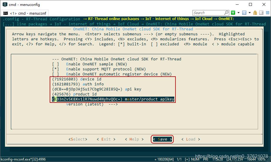Viewport: 271px width, 162px height.
Task: Click the green new console plus icon
Action: pyautogui.click(x=233, y=13)
